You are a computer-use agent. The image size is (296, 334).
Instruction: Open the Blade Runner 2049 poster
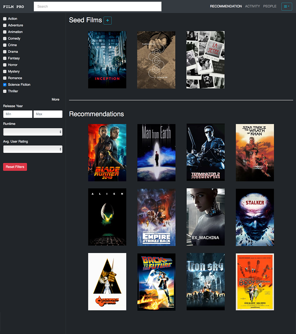pyautogui.click(x=107, y=152)
